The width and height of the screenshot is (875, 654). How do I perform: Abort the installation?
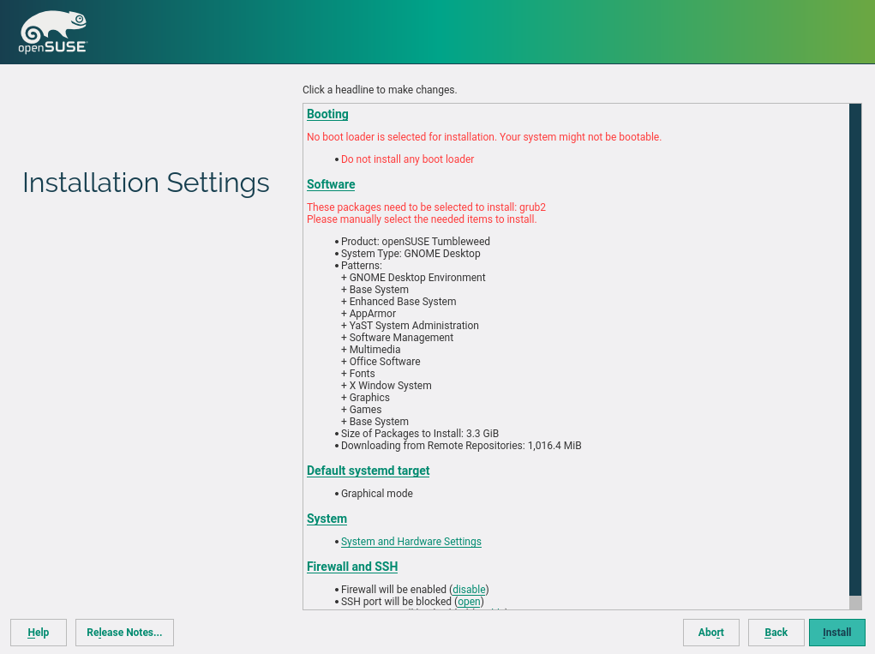(710, 633)
